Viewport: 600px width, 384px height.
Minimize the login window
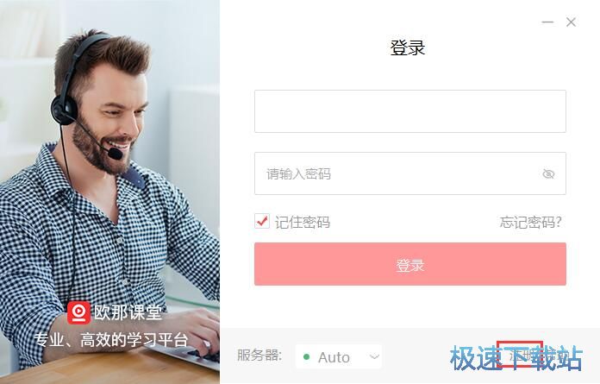tap(547, 22)
